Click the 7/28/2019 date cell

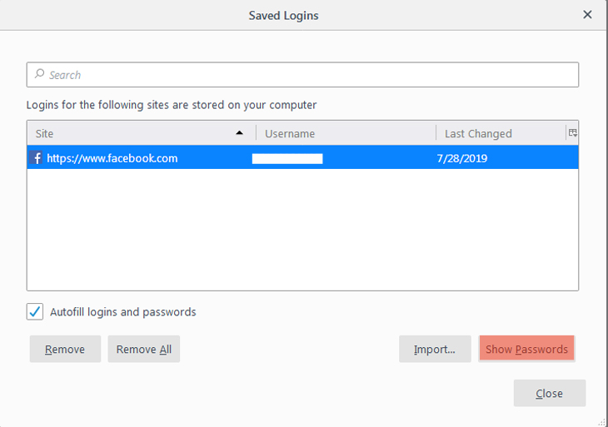pyautogui.click(x=462, y=158)
